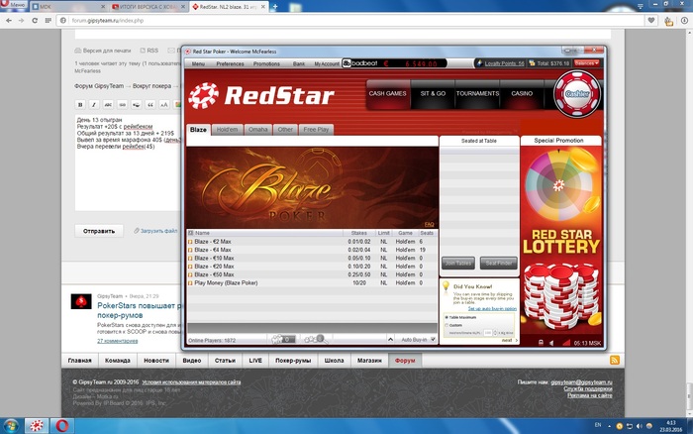Click the Windows Start button
Viewport: 693px width, 434px height.
11,426
